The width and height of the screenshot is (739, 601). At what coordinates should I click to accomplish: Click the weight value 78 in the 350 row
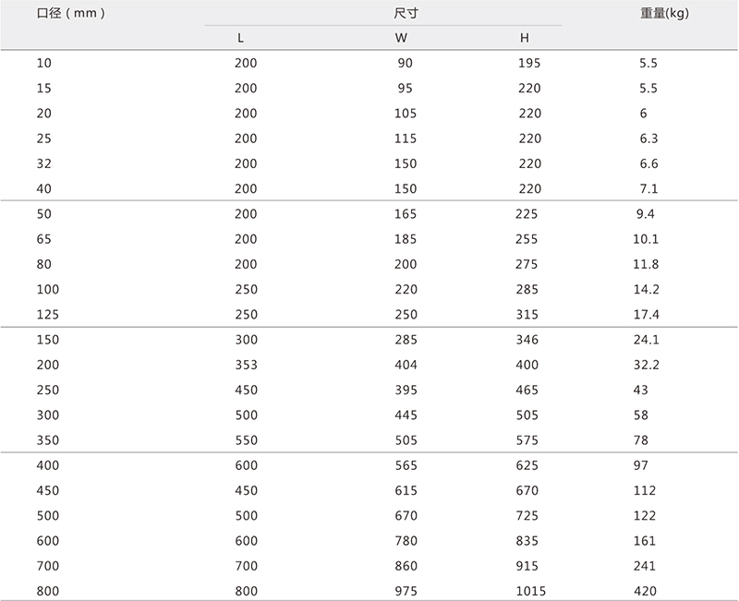[641, 440]
